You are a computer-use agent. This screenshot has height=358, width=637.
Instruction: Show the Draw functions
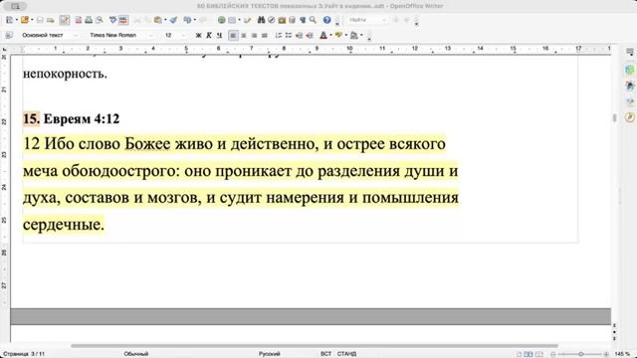(x=247, y=20)
